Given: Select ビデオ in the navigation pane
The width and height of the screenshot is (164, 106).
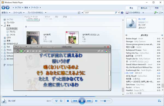Looking at the screenshot, I should point(7,38).
